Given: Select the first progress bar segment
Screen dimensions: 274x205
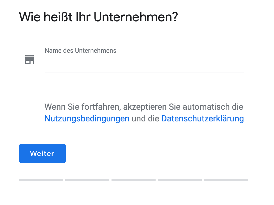Looking at the screenshot, I should [41, 180].
